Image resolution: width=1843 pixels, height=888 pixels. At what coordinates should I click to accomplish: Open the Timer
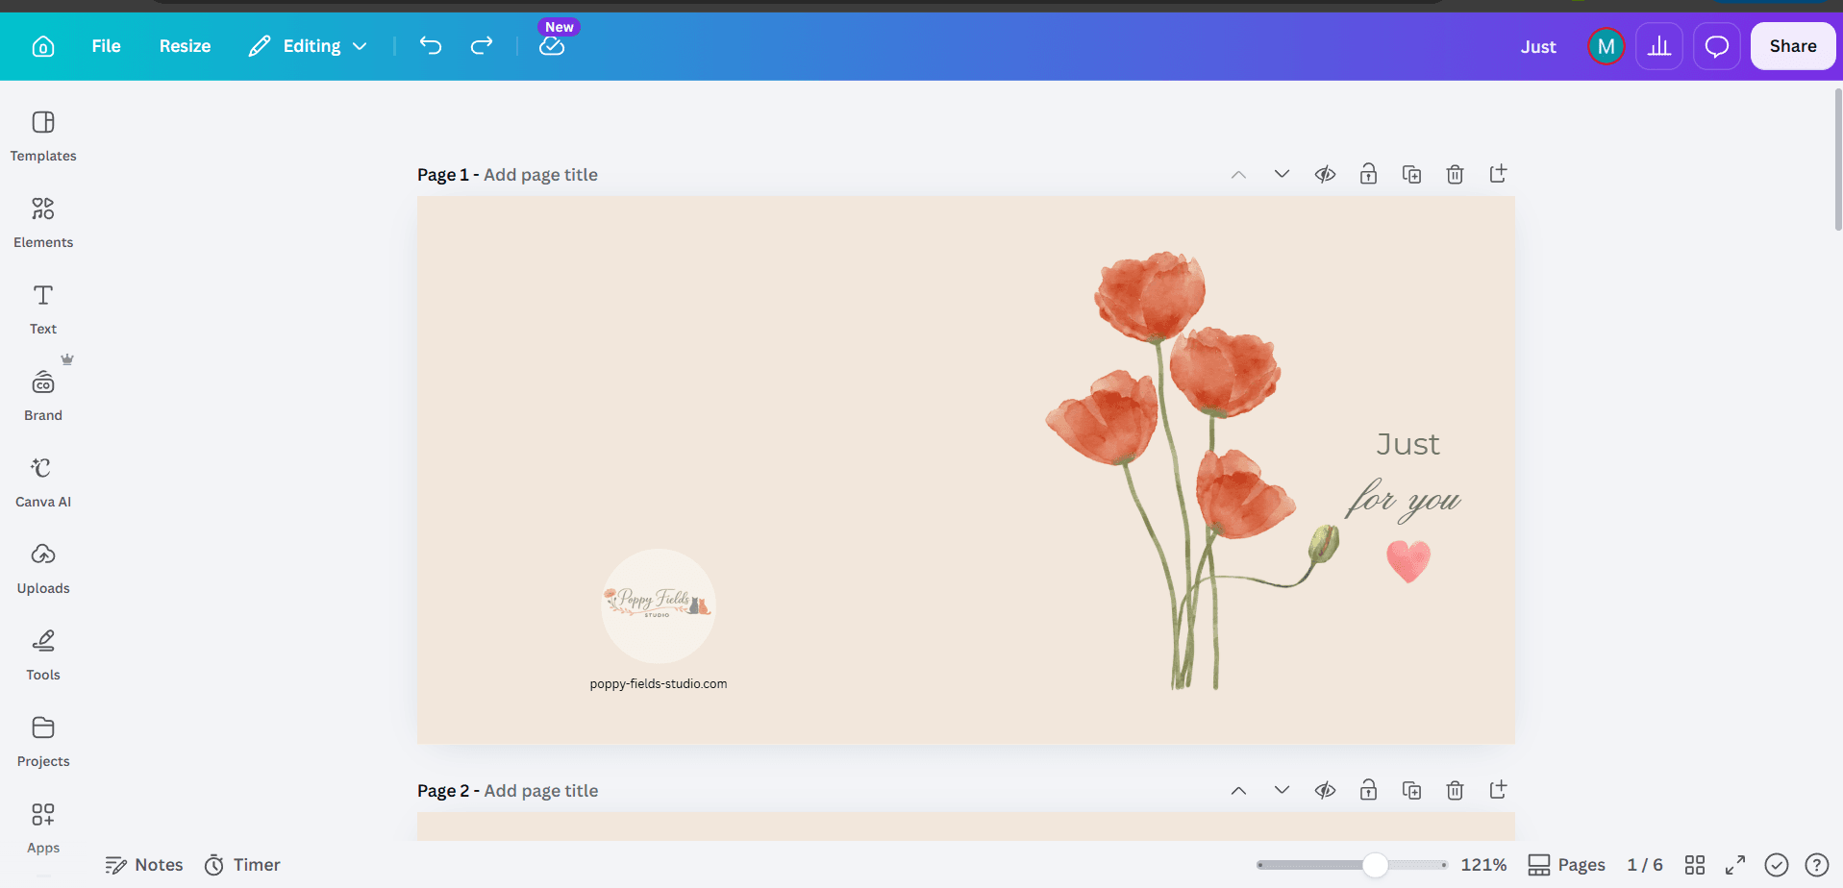(242, 865)
